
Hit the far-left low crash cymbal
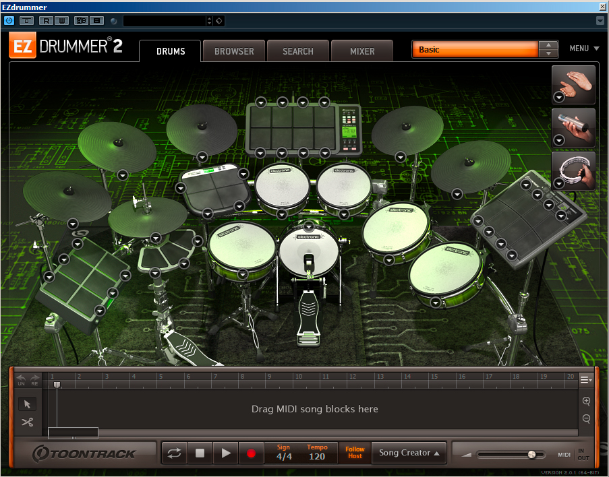pos(67,196)
